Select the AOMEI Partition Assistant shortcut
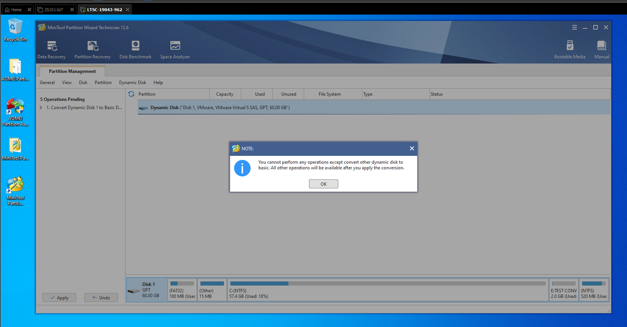 [x=15, y=113]
